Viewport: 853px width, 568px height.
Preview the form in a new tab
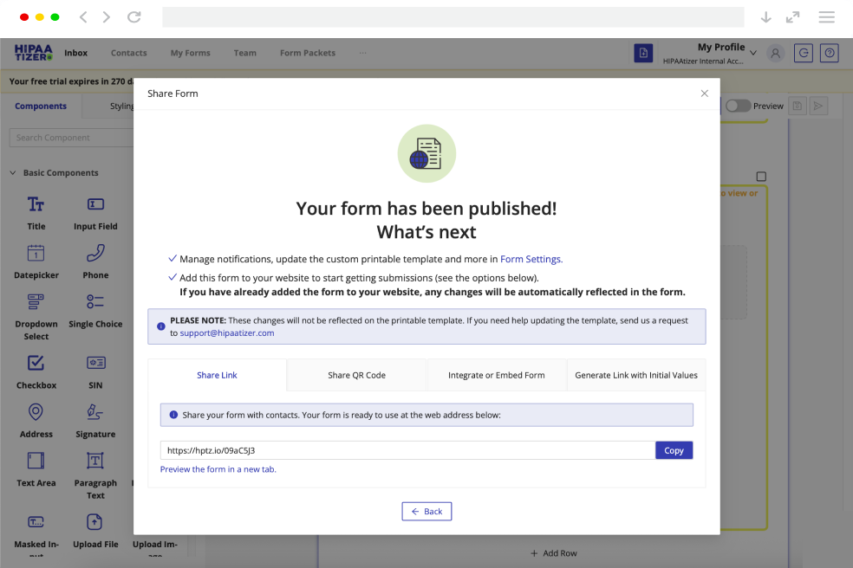[218, 468]
